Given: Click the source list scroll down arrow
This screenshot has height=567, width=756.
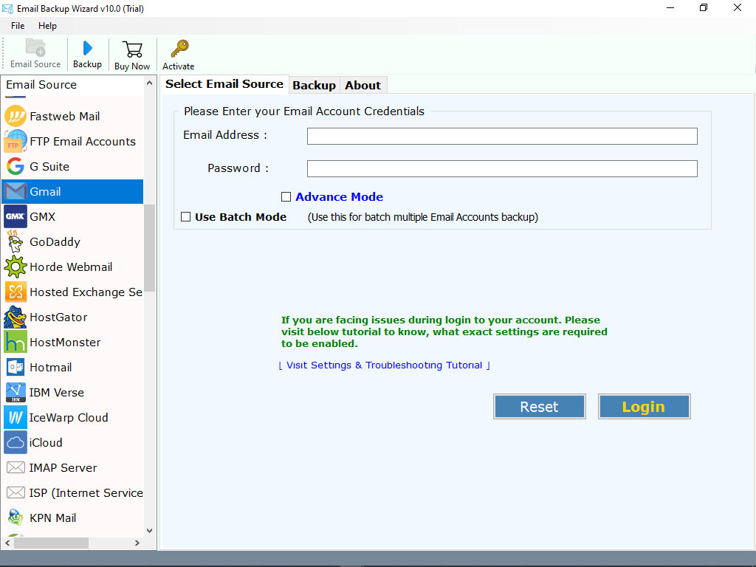Looking at the screenshot, I should point(149,530).
